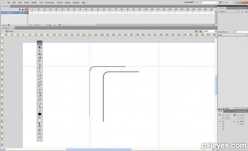Open the Library panel options menu
This screenshot has height=151, width=248.
click(247, 8)
